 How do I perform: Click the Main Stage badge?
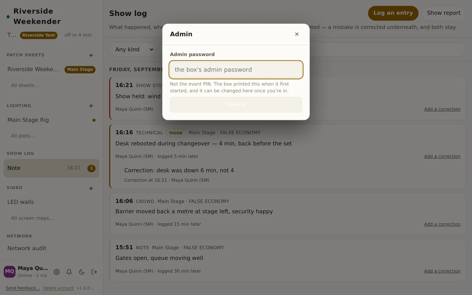coord(80,70)
